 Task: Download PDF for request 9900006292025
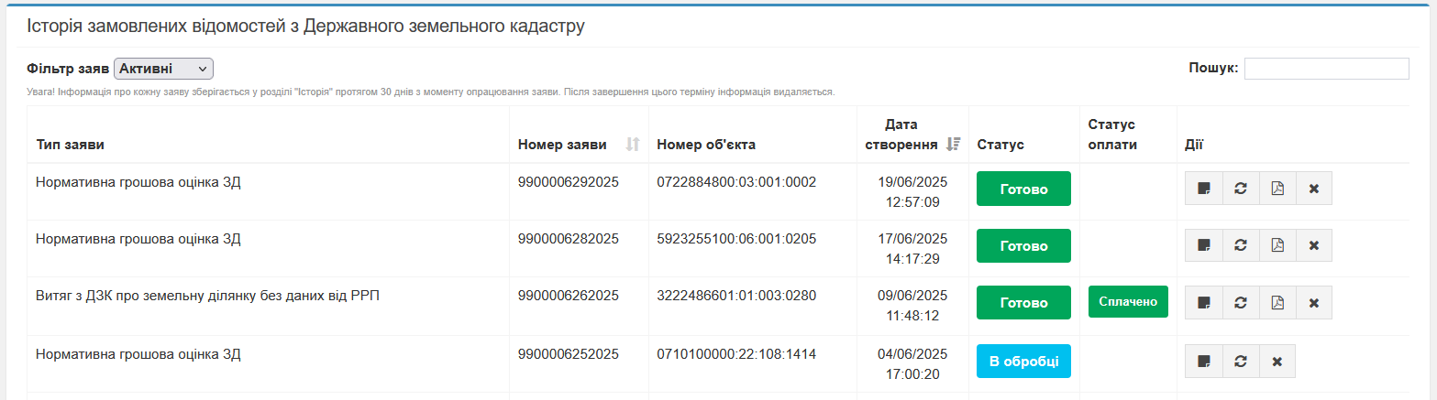[1277, 189]
